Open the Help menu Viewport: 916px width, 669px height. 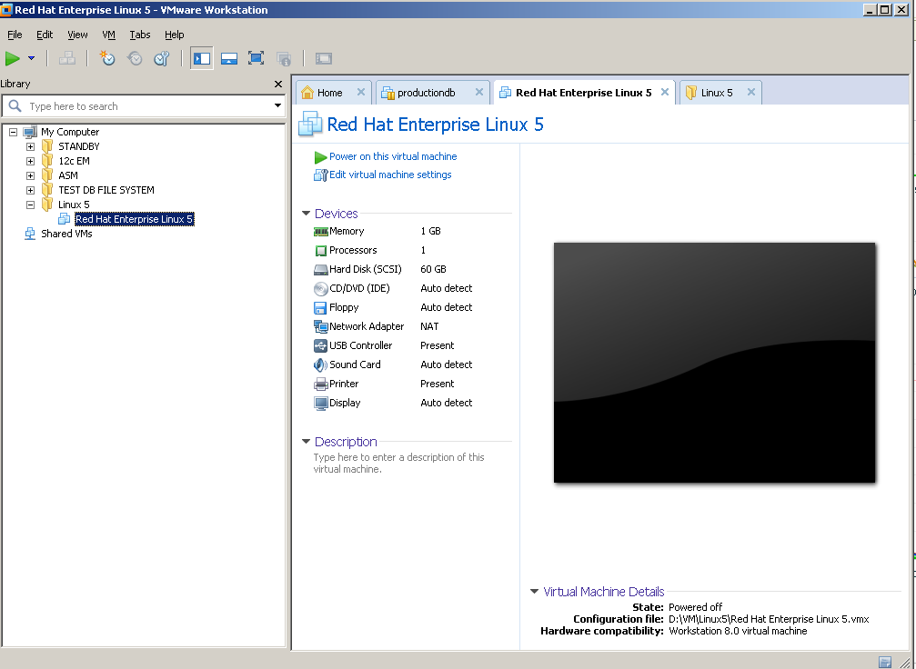coord(174,35)
